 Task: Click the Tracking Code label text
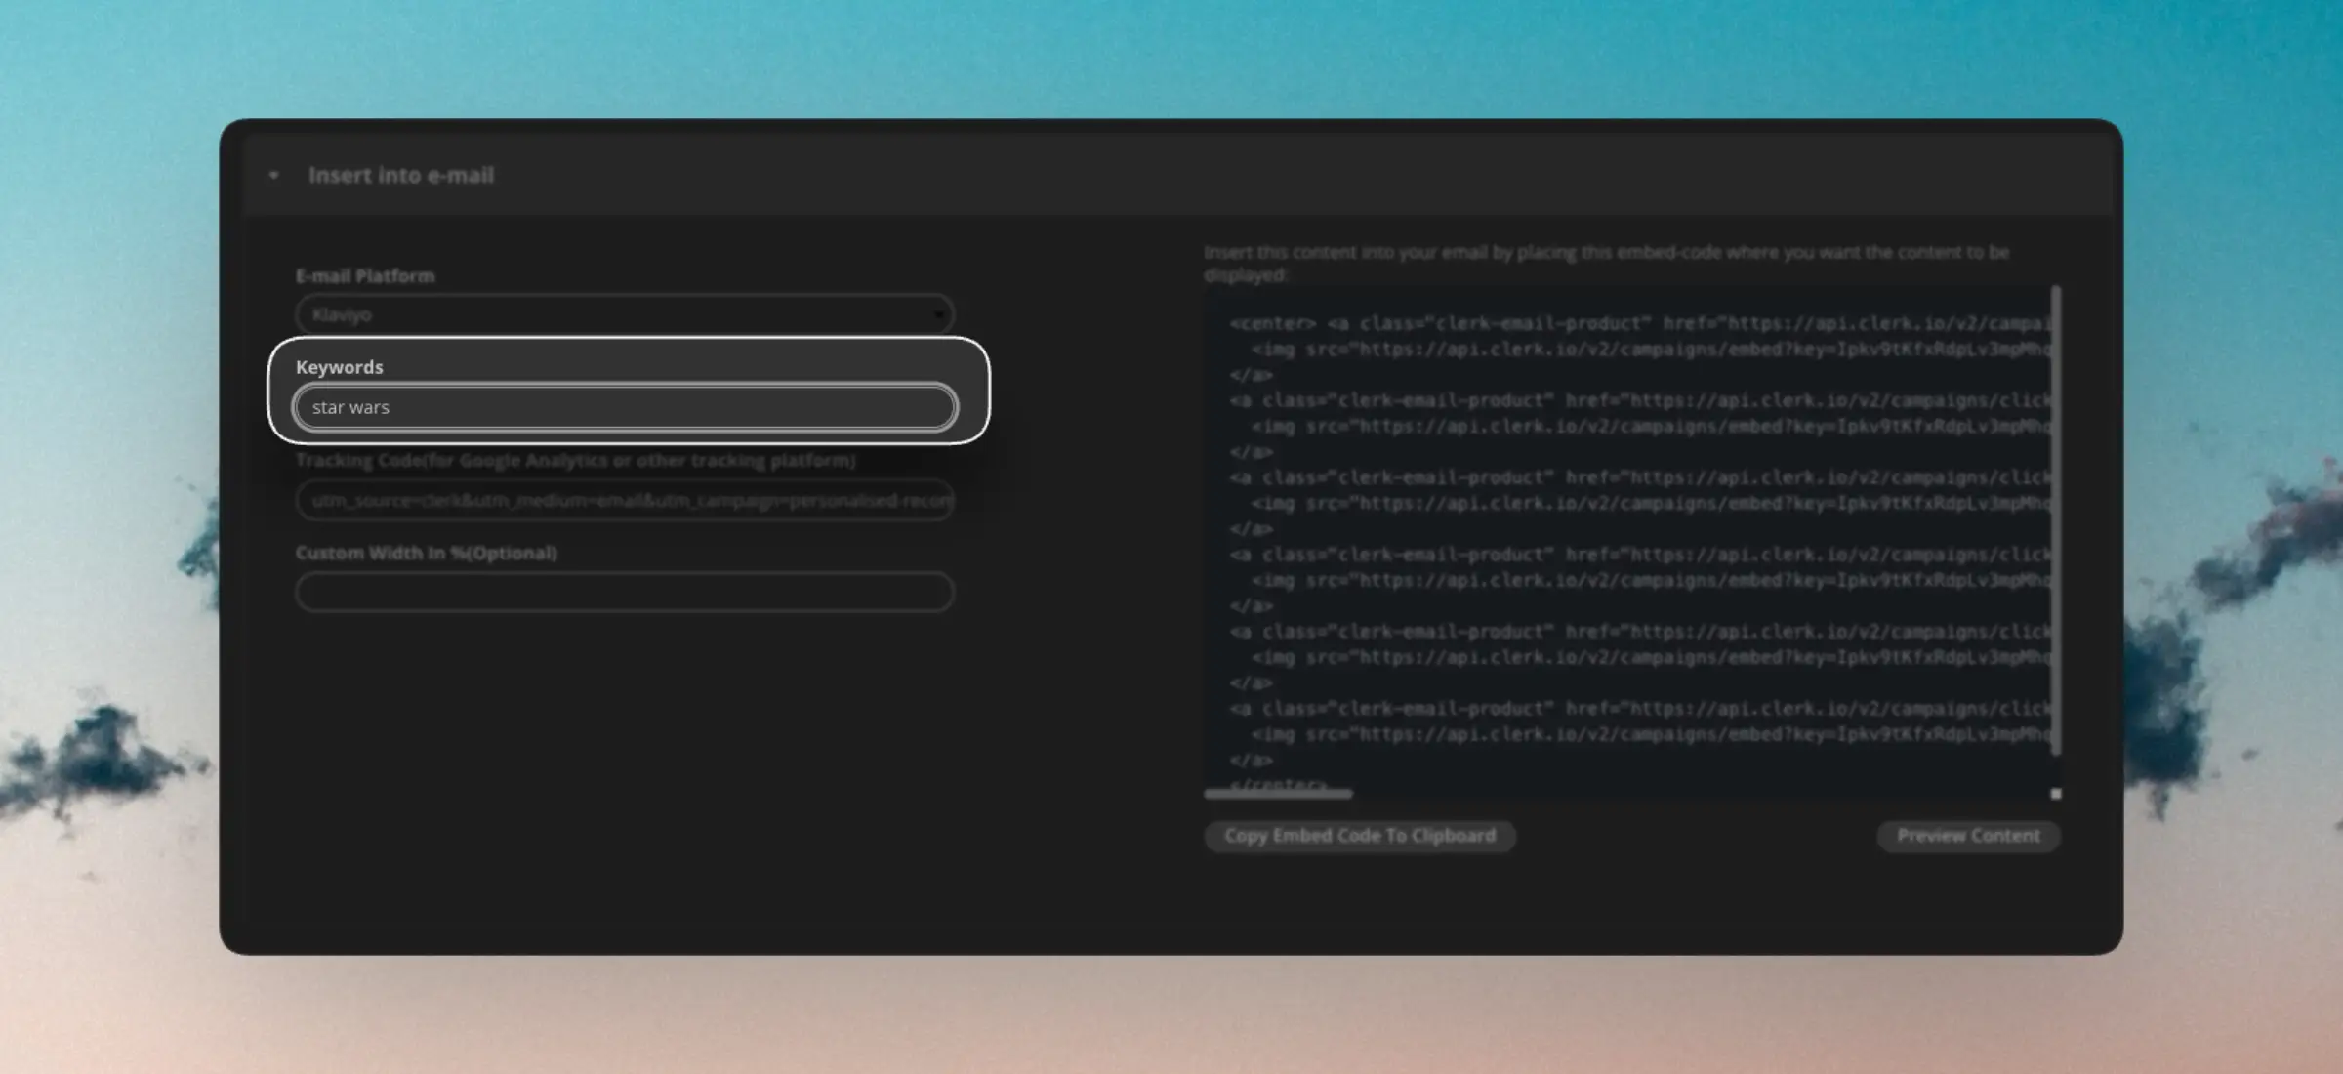coord(575,460)
